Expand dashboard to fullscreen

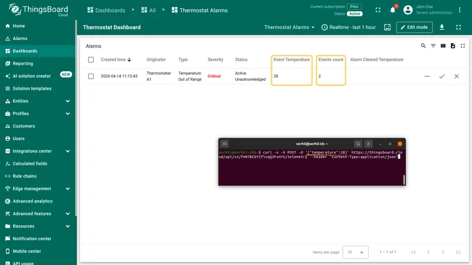458,27
